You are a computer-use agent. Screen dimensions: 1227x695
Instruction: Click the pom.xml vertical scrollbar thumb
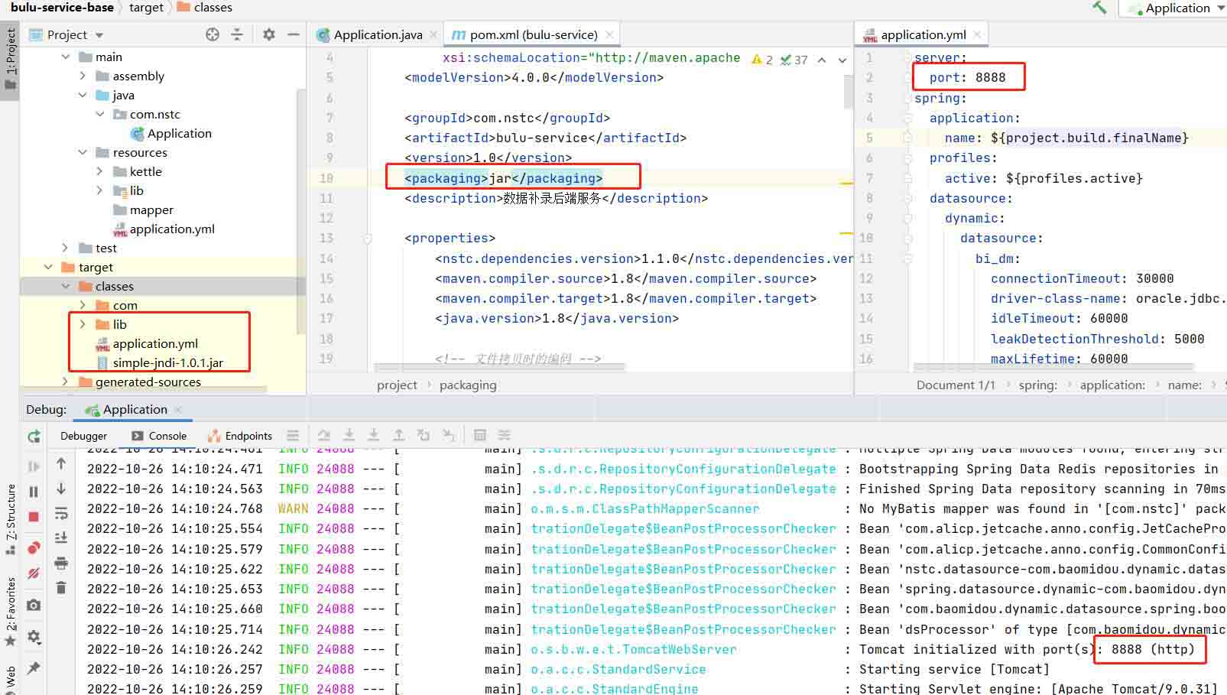(x=848, y=90)
